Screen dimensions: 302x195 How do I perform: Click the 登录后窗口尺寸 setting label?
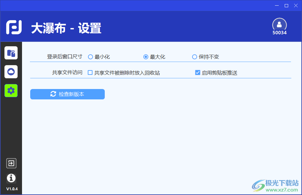click(x=64, y=57)
